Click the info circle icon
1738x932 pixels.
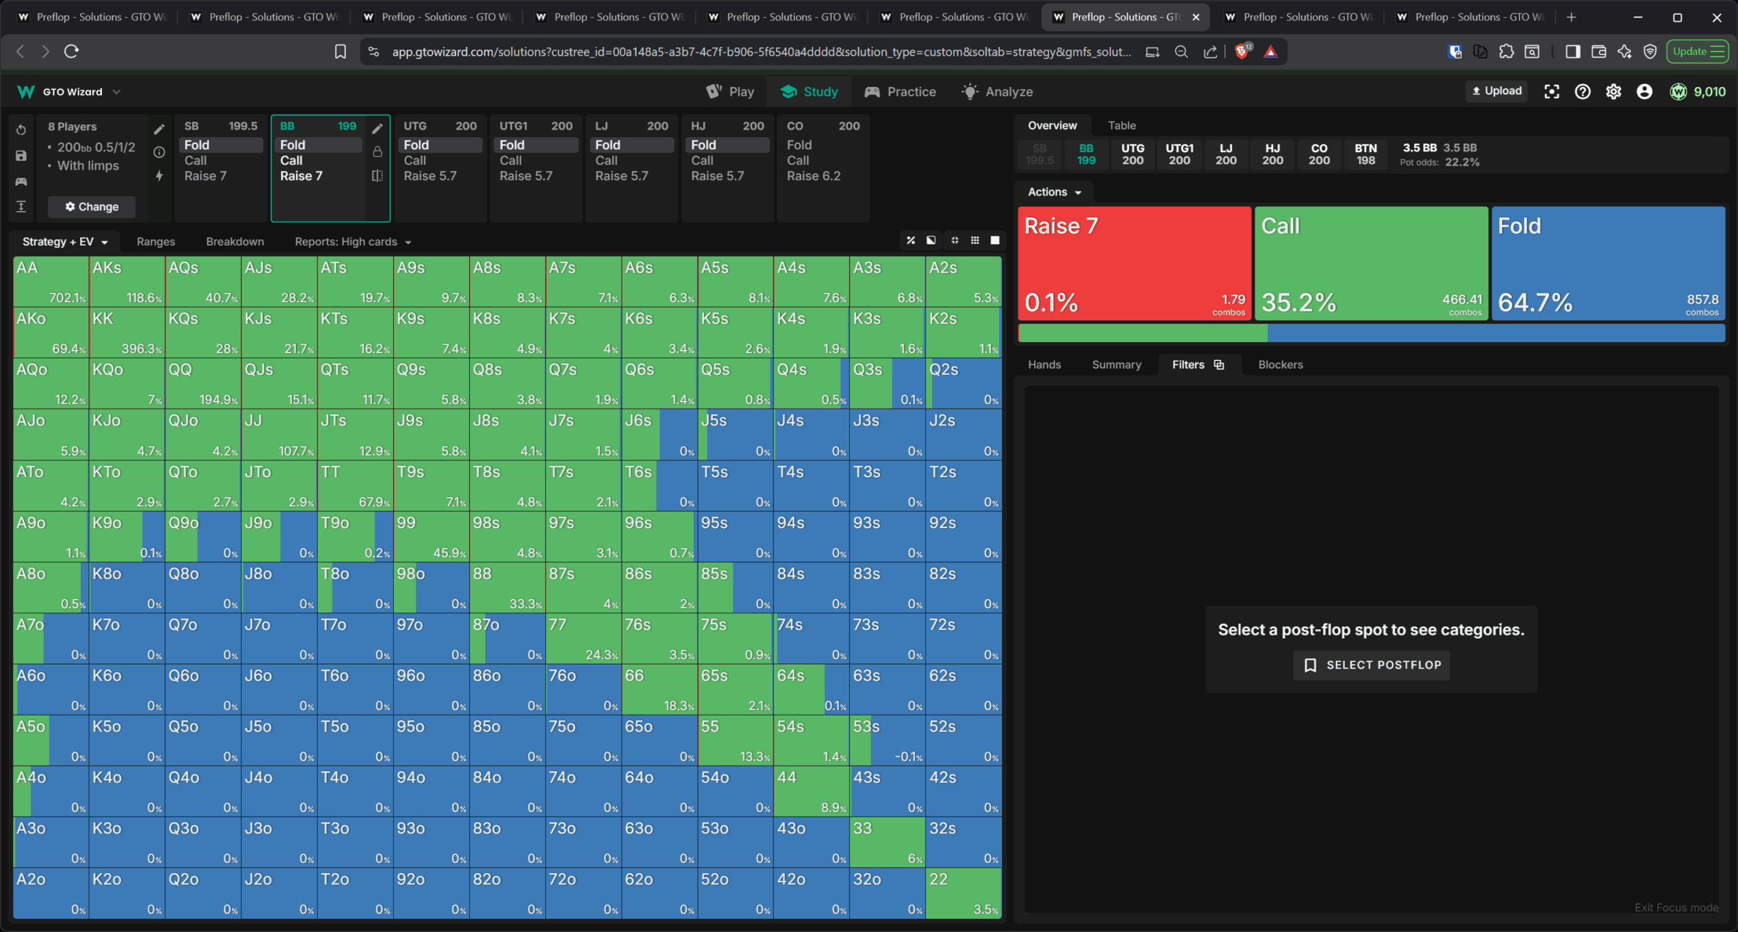coord(159,152)
